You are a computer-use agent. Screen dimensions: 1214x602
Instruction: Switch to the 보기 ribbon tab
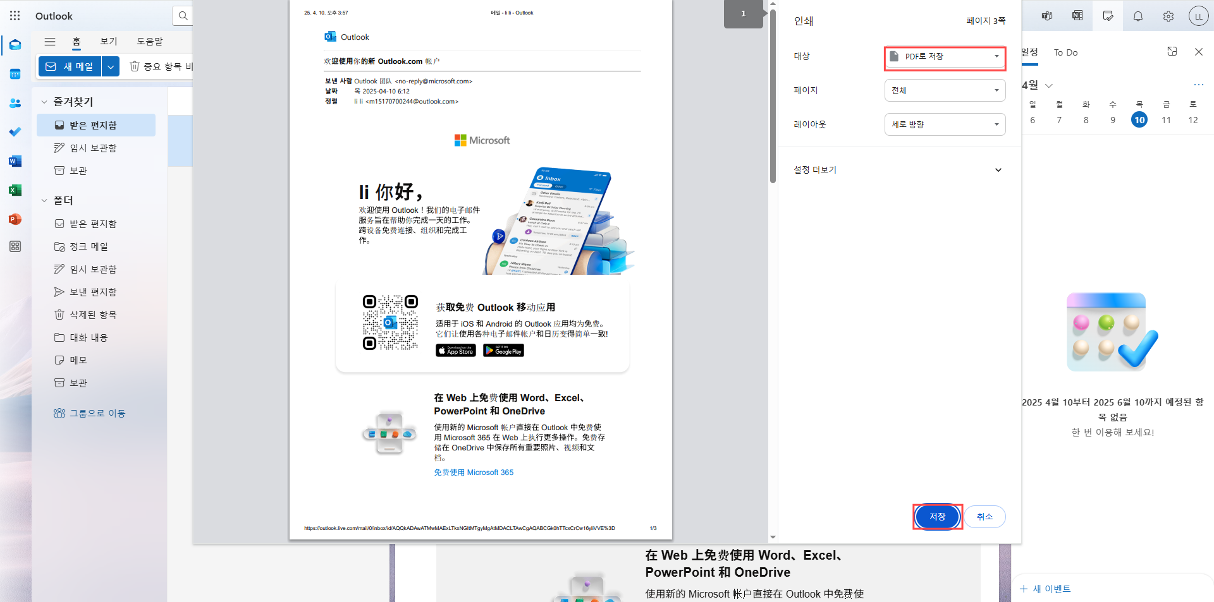click(x=107, y=41)
